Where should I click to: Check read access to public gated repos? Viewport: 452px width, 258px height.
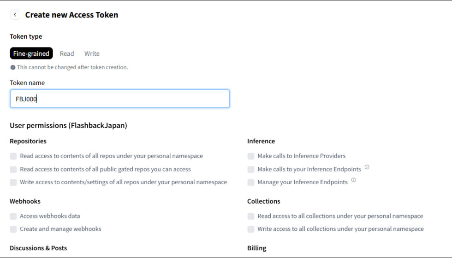(x=13, y=169)
